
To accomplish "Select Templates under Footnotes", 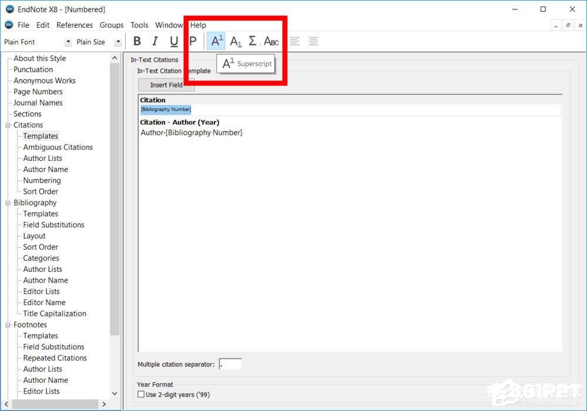I will point(41,336).
